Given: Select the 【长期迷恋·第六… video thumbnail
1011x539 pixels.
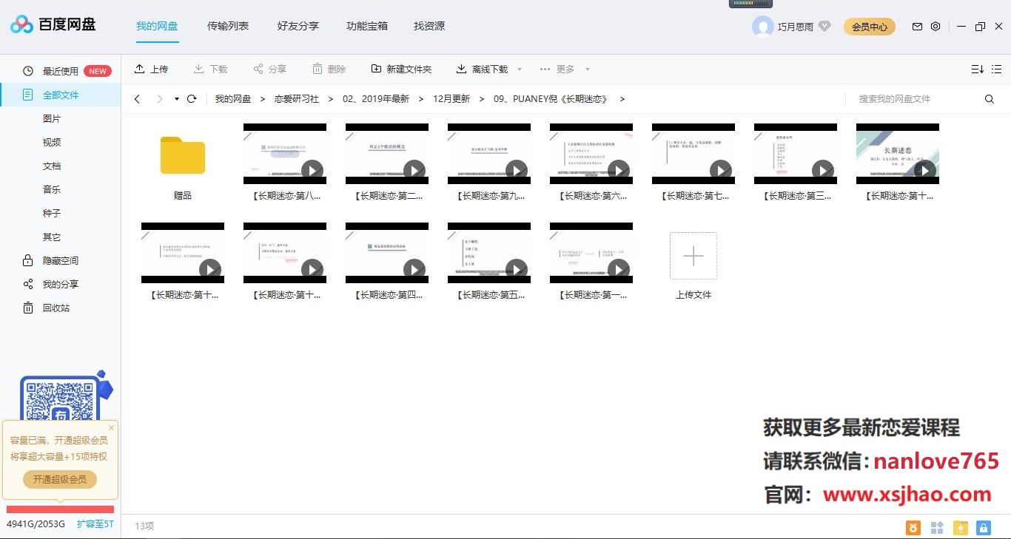Looking at the screenshot, I should click(x=591, y=154).
